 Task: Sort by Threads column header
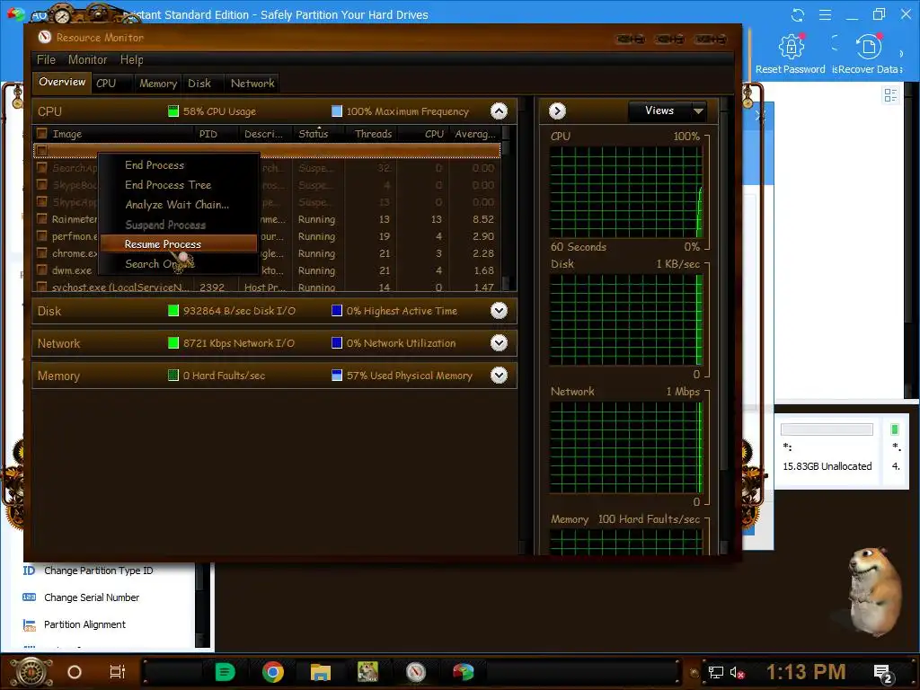click(373, 134)
